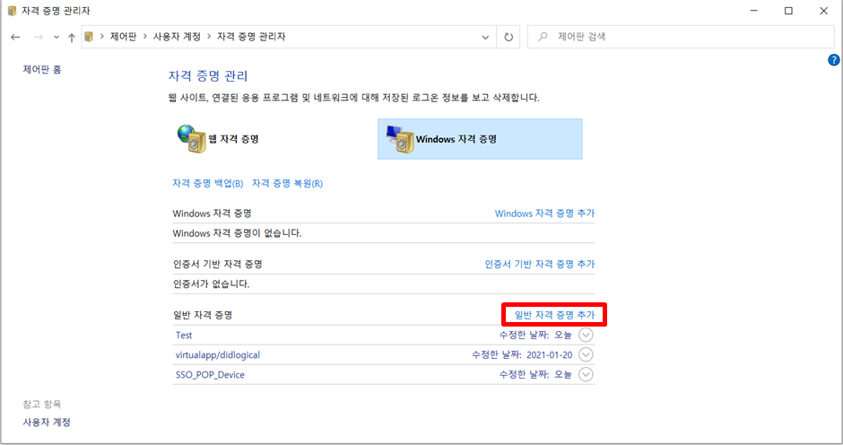The height and width of the screenshot is (445, 843).
Task: Click 인증서 기반 자격 증명 추가 link
Action: (x=540, y=264)
